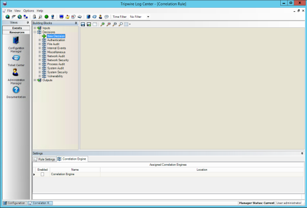Viewport: 307px width, 208px height.
Task: Switch to Correlation R... bottom tab
Action: click(x=40, y=203)
